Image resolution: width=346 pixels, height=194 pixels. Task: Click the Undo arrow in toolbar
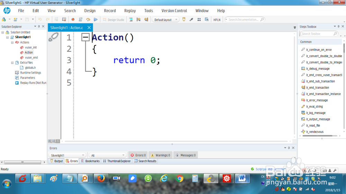40,20
